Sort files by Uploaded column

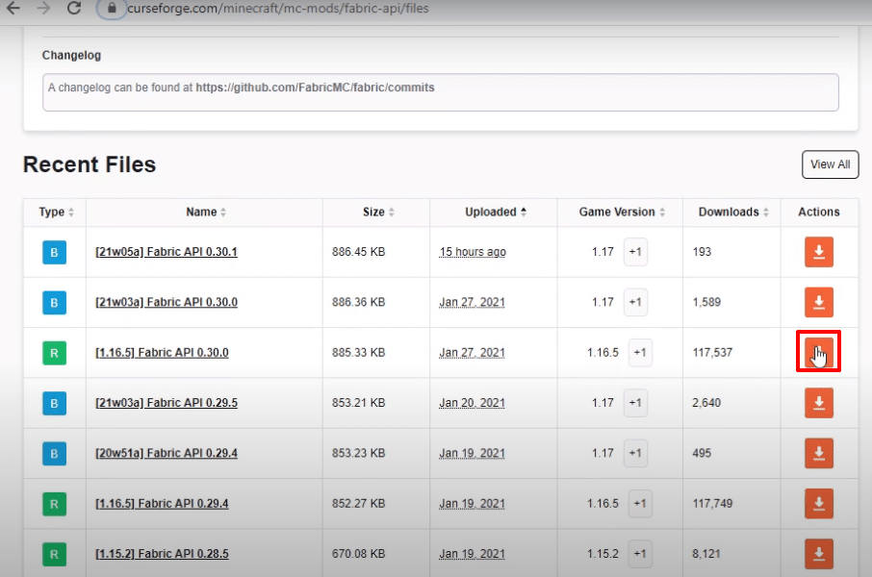[496, 212]
